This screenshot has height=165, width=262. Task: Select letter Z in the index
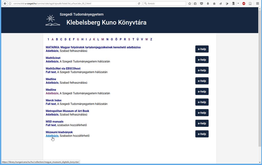point(151,39)
